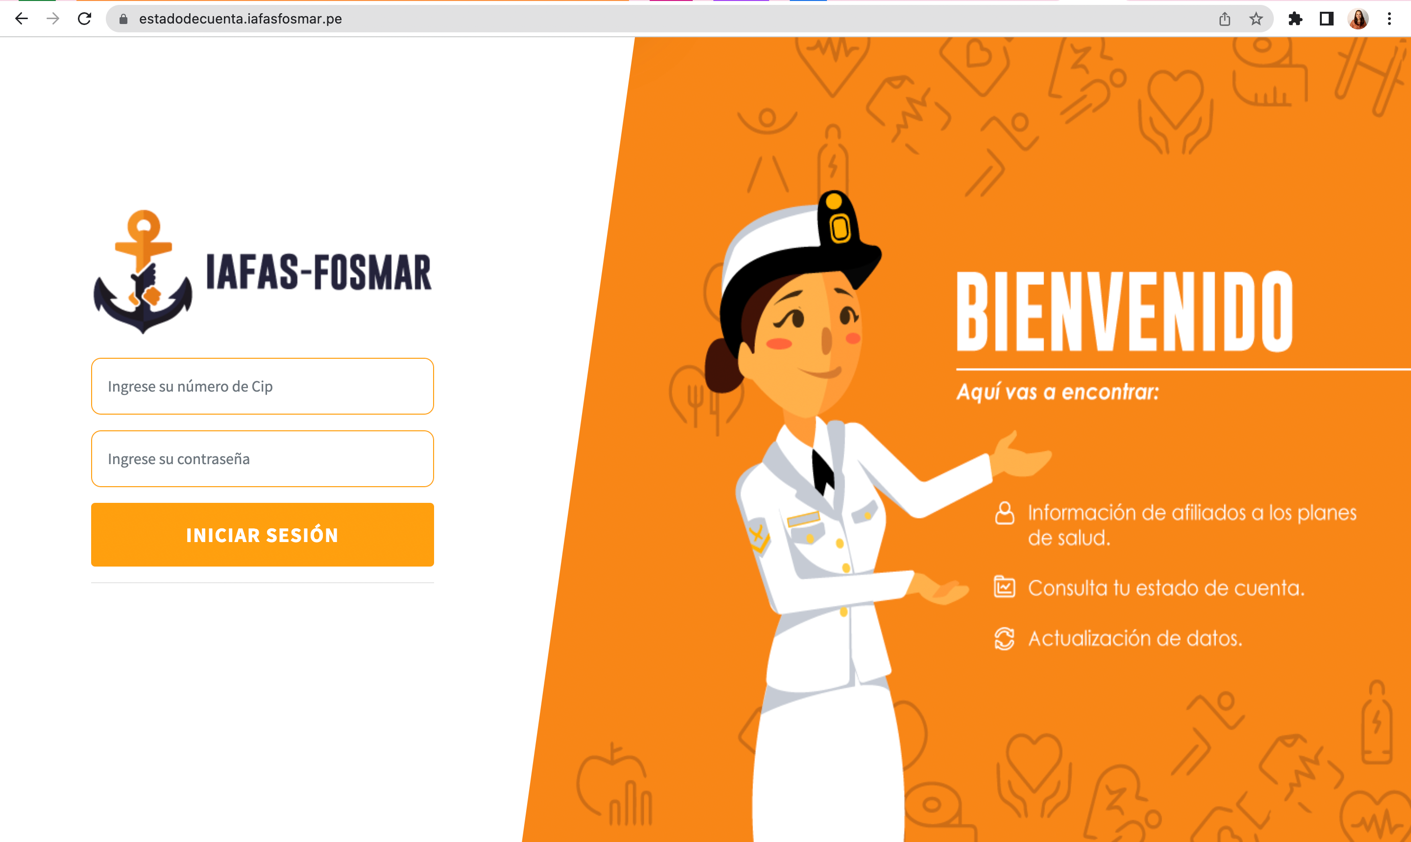Toggle the browser side panel icon
Image resolution: width=1411 pixels, height=842 pixels.
(x=1327, y=19)
